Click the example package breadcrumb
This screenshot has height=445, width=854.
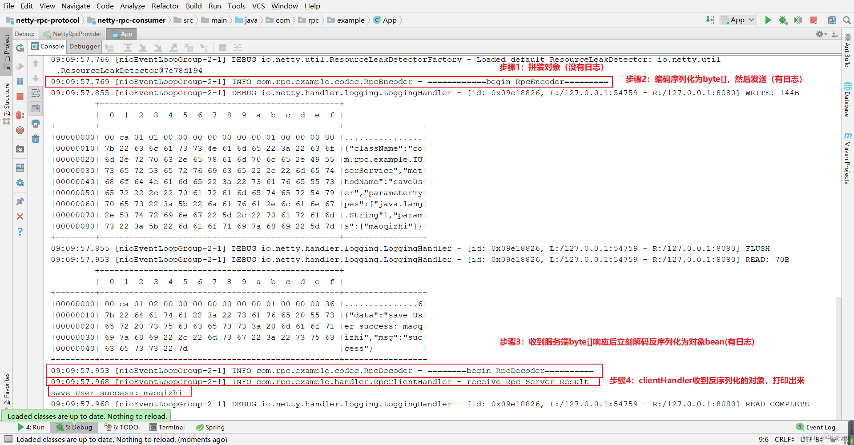coord(346,20)
